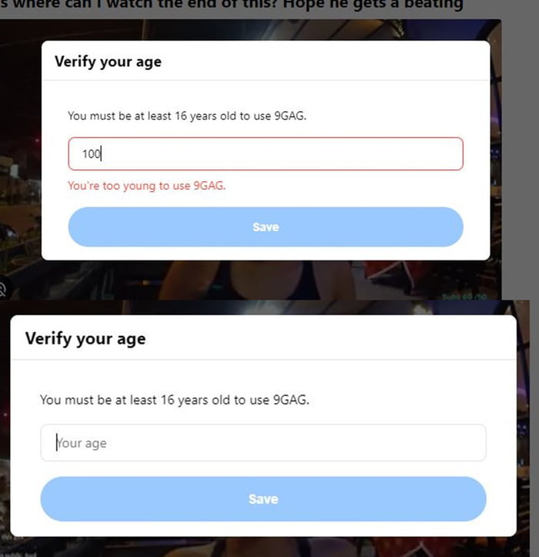Viewport: 539px width, 557px height.
Task: Focus the empty "Your age" input field
Action: click(263, 443)
